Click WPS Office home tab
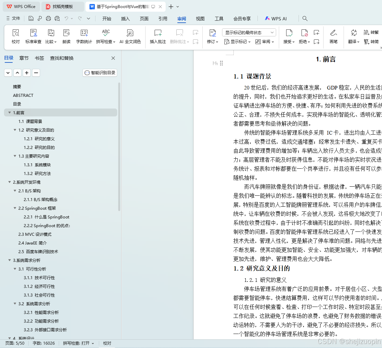The height and width of the screenshot is (348, 382). (21, 7)
